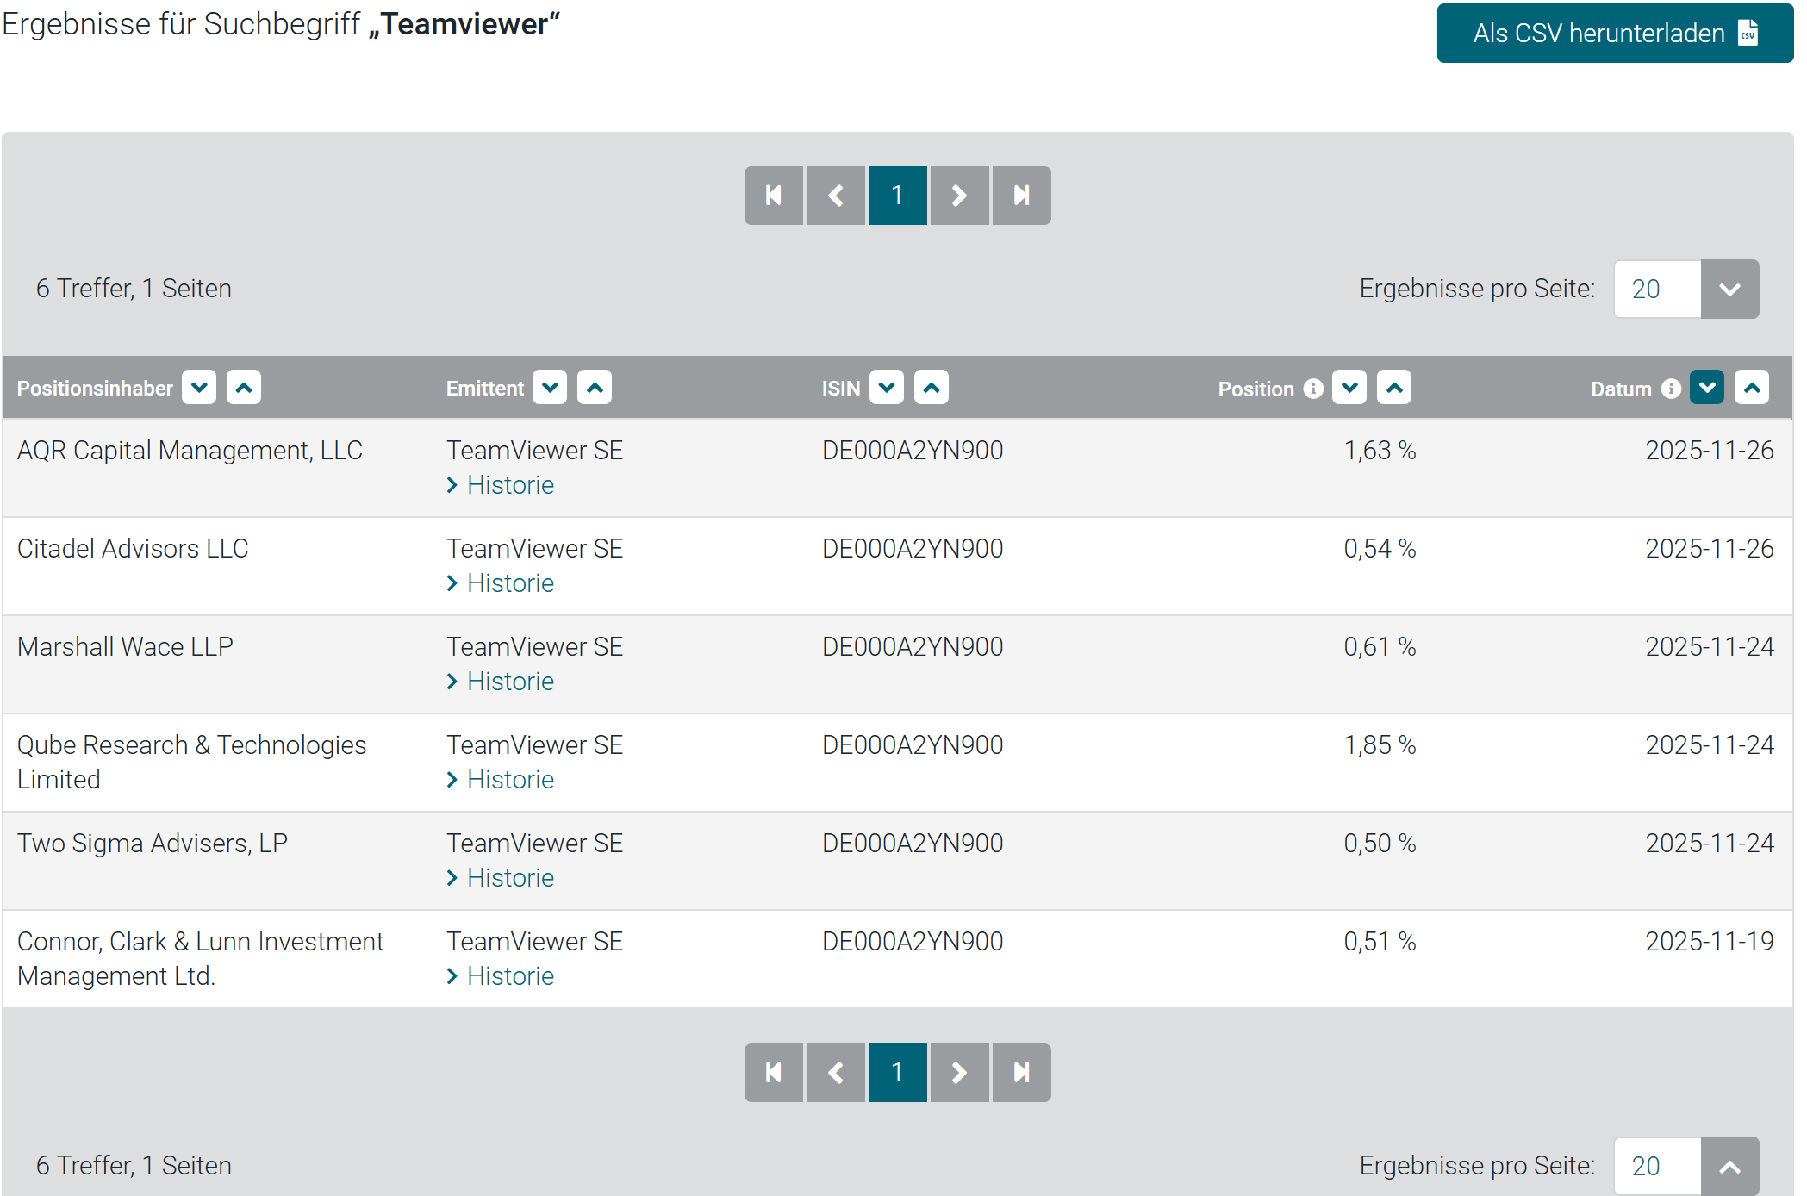Select page 1 in bottom pagination
Screen dimensions: 1807x1196
click(897, 1073)
